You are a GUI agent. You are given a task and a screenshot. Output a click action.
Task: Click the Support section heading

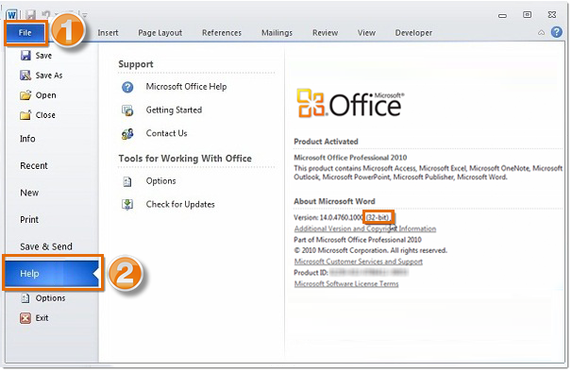point(136,64)
